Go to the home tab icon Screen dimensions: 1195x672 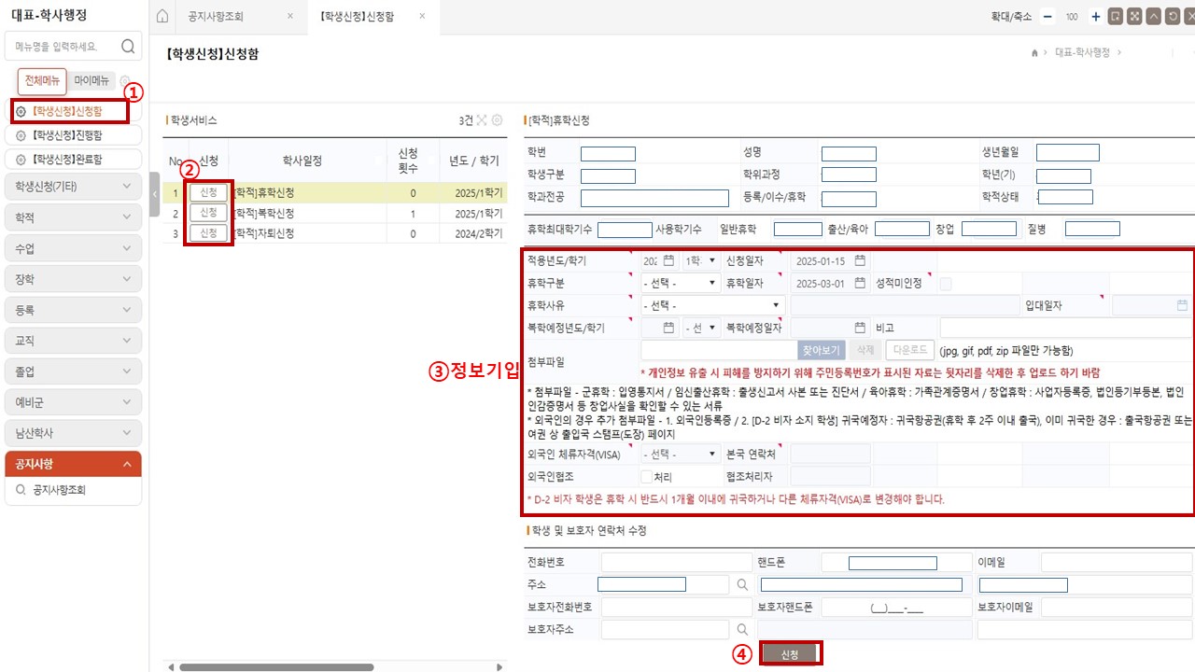tap(162, 17)
